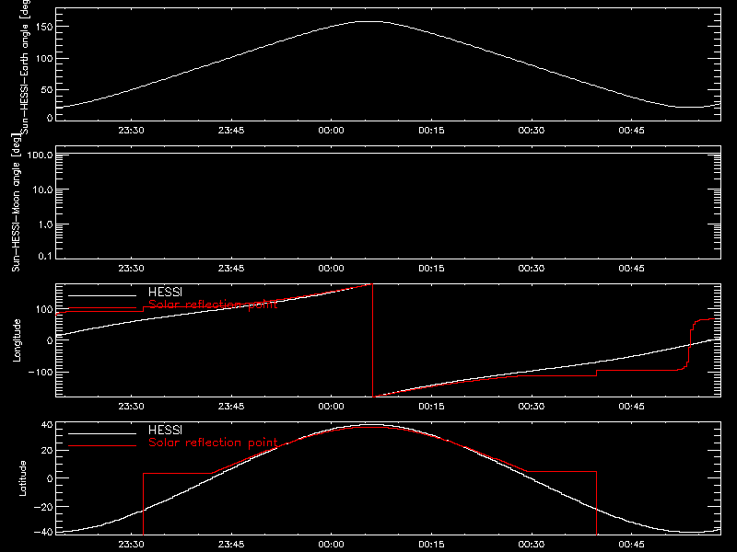Click 00:00 label under the Earth angle plot

coord(332,130)
